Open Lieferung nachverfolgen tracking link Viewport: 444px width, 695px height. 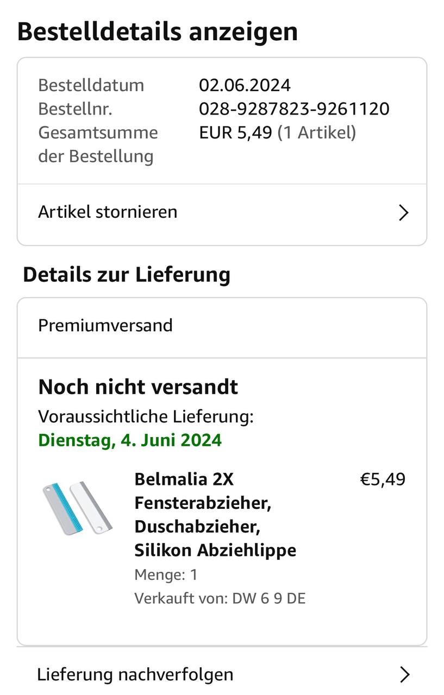pos(135,674)
